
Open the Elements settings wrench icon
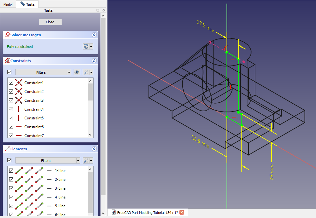(85, 160)
